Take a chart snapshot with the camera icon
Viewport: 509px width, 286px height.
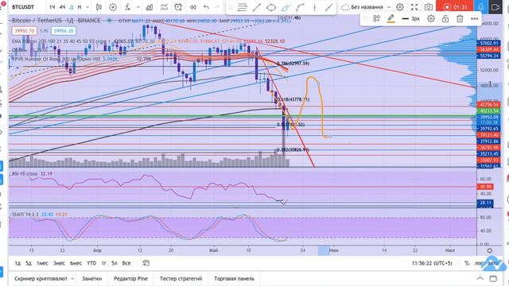429,7
